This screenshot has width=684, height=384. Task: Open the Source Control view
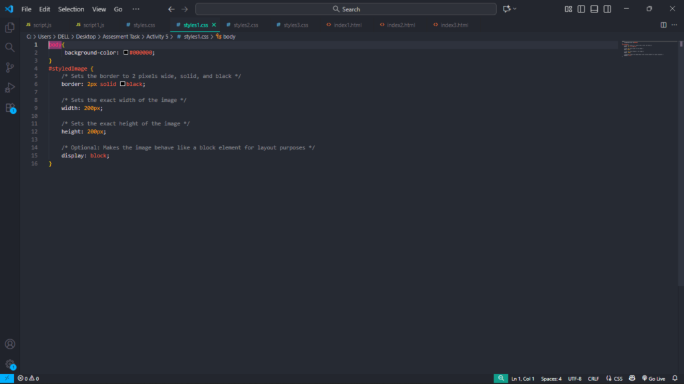click(x=10, y=67)
